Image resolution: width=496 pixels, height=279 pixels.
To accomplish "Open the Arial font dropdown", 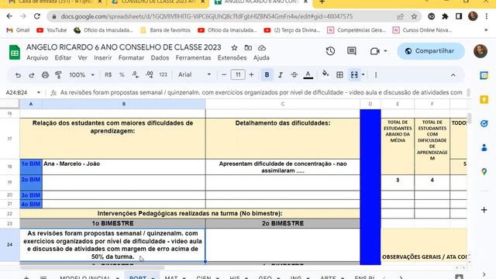I will (x=195, y=75).
